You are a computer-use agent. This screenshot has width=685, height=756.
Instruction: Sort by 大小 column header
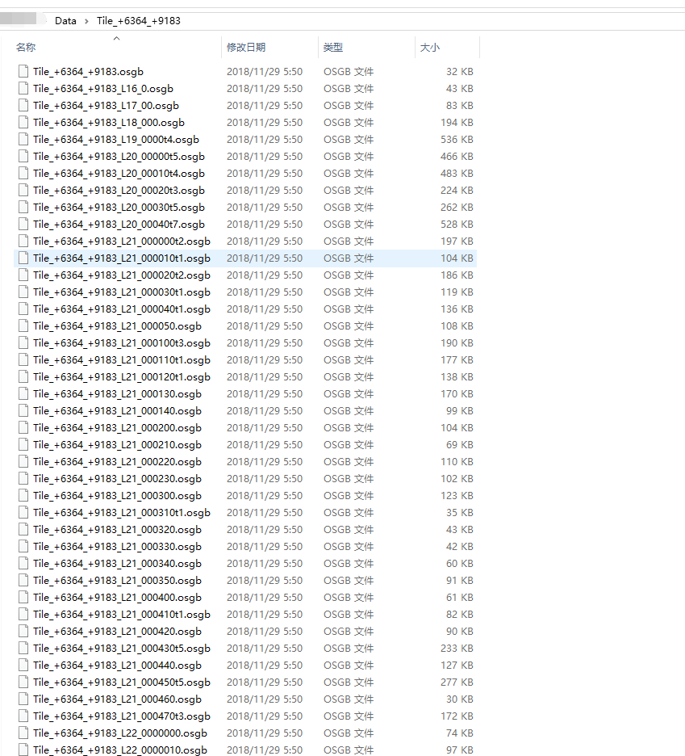tap(430, 47)
